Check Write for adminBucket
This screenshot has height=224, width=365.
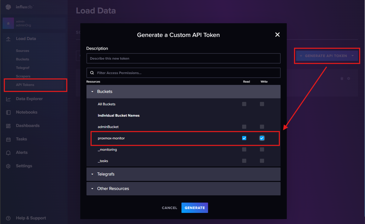click(262, 127)
